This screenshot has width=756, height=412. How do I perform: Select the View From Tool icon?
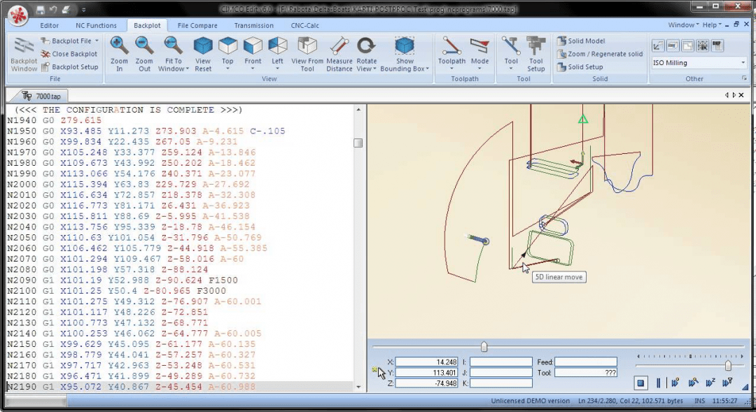(x=307, y=46)
